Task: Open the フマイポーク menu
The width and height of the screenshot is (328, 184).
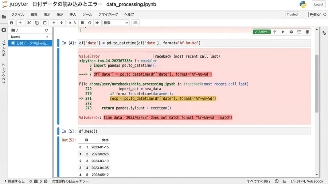Action: pyautogui.click(x=108, y=15)
